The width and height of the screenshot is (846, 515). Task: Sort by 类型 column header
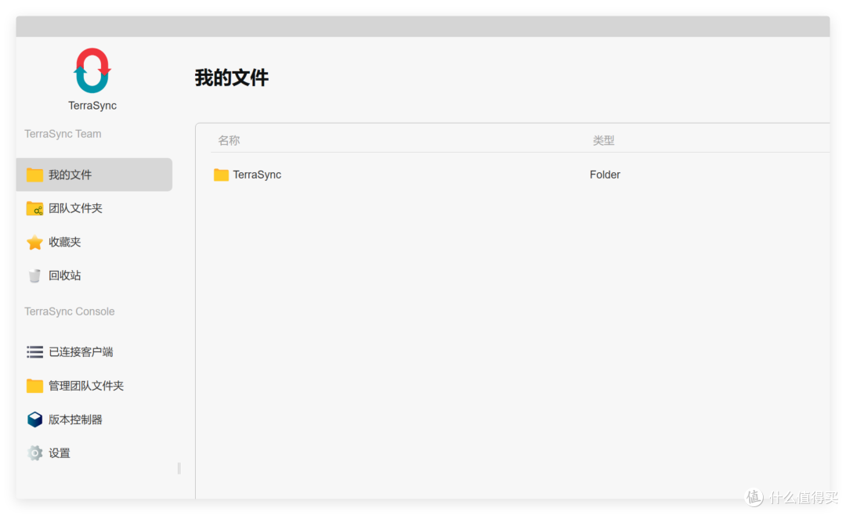click(603, 141)
